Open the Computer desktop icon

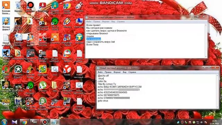point(79,22)
